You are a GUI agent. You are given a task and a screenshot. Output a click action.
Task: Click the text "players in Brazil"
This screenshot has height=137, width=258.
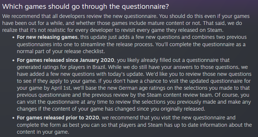click(87, 67)
